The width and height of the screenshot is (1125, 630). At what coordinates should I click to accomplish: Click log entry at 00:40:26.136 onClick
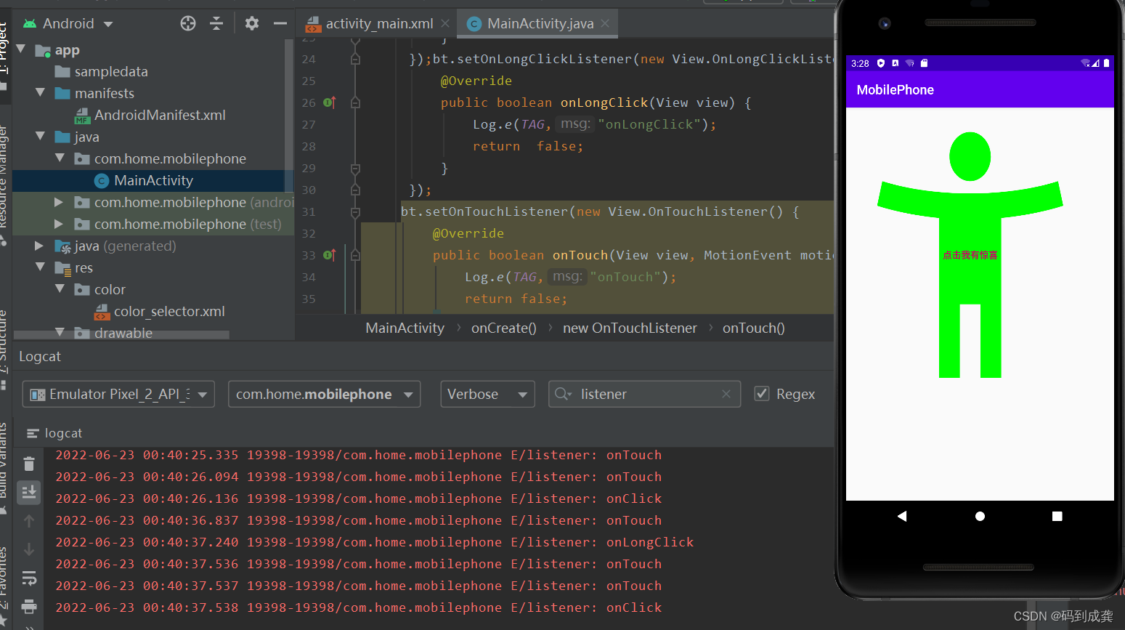pos(359,498)
